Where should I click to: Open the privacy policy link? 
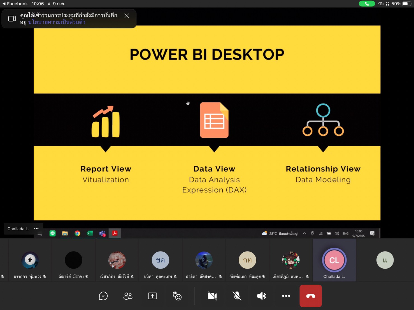point(57,22)
